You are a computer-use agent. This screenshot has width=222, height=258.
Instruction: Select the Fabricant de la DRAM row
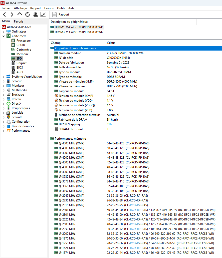pyautogui.click(x=136, y=120)
